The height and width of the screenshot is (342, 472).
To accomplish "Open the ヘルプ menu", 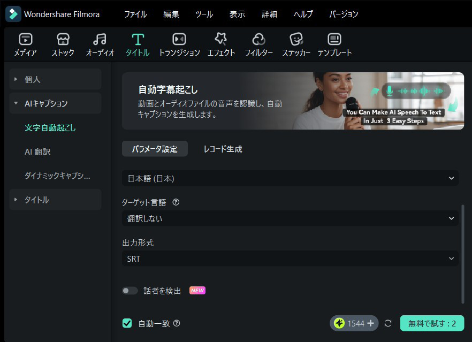I will tap(303, 14).
